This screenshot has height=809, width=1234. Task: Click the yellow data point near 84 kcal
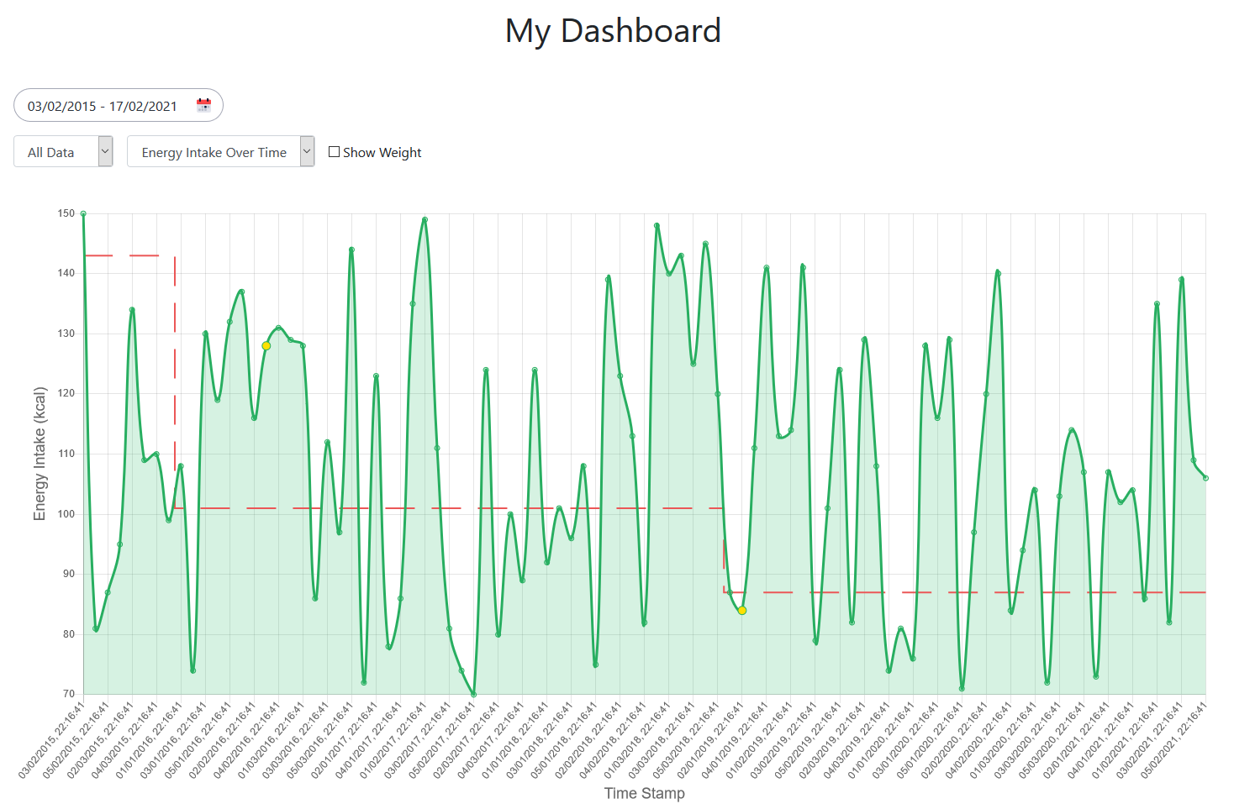click(742, 611)
